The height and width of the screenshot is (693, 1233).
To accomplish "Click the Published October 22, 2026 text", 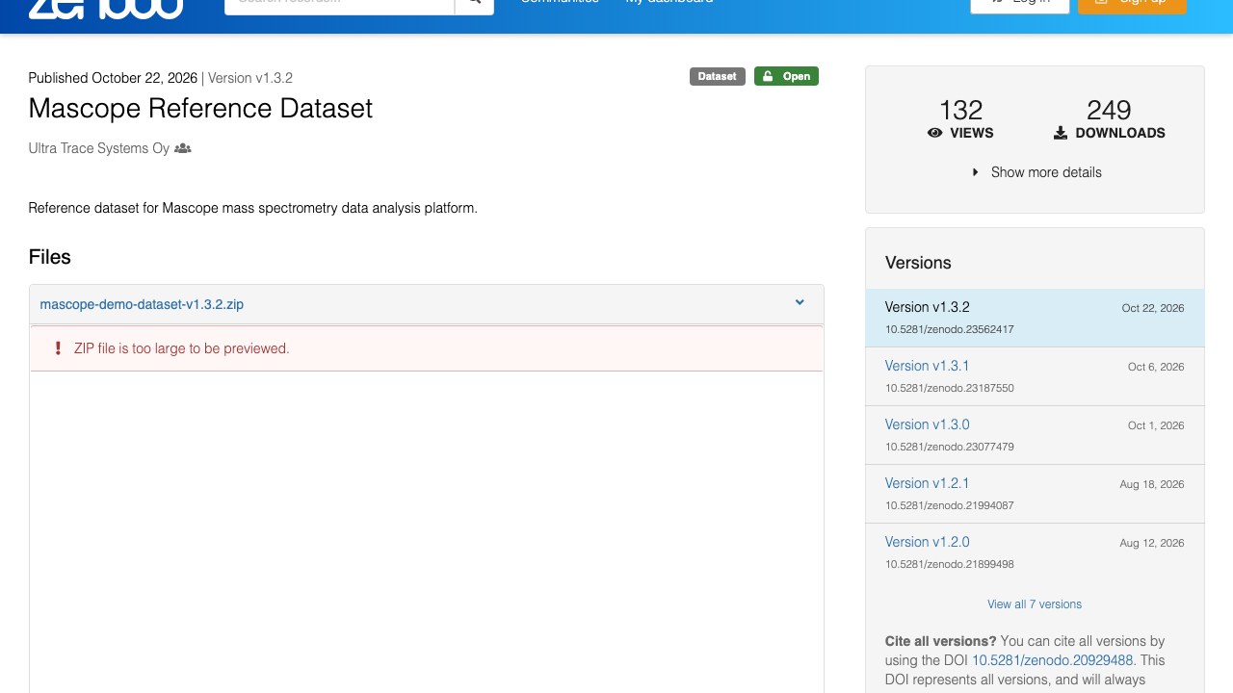I will click(113, 78).
